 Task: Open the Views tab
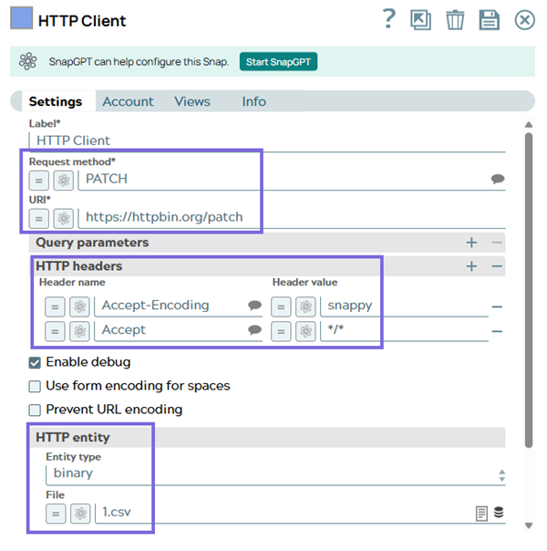pyautogui.click(x=192, y=101)
